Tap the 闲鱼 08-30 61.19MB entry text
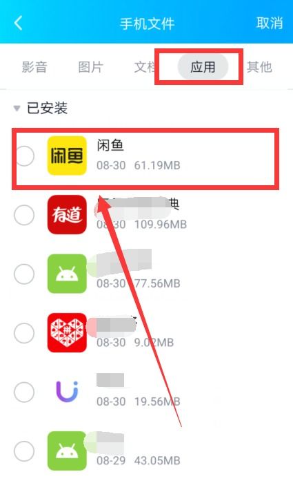The width and height of the screenshot is (293, 481). 139,155
